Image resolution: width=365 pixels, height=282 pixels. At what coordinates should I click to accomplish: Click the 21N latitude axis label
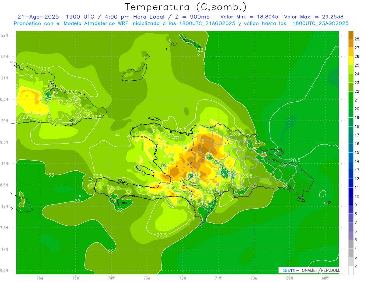(x=5, y=78)
